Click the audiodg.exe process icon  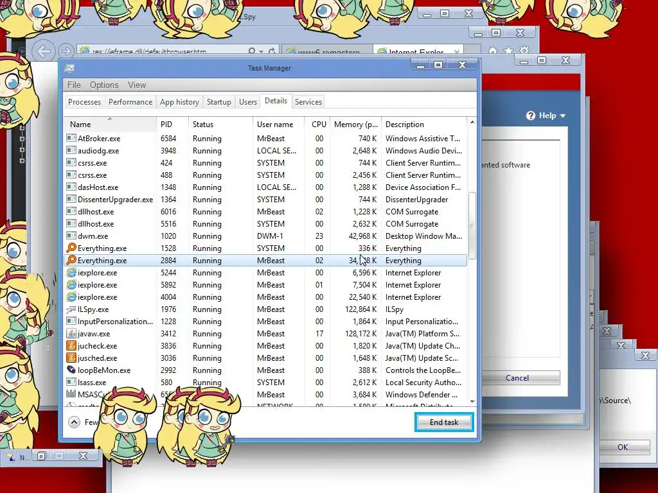(71, 150)
